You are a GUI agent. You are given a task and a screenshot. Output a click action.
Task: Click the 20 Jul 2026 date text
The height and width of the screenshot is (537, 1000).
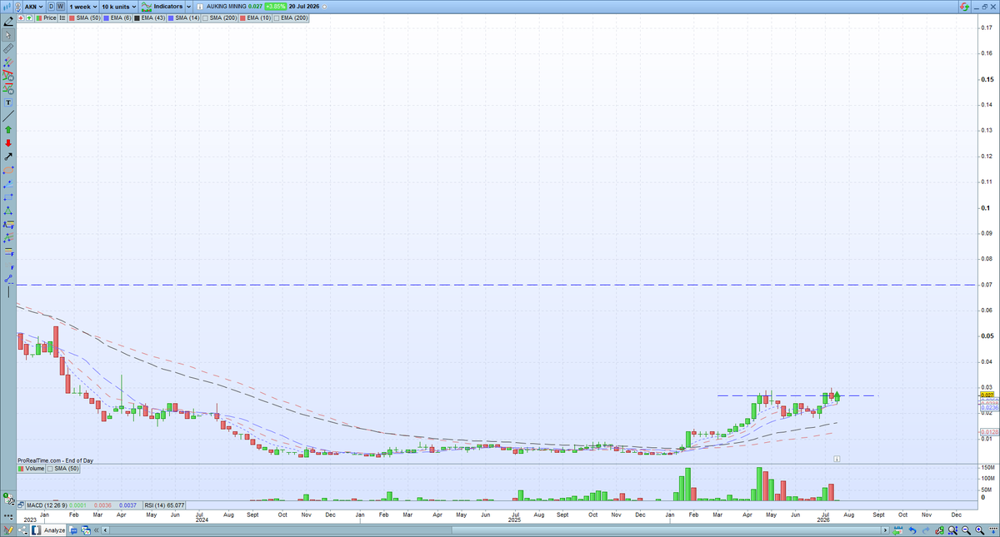pos(303,7)
